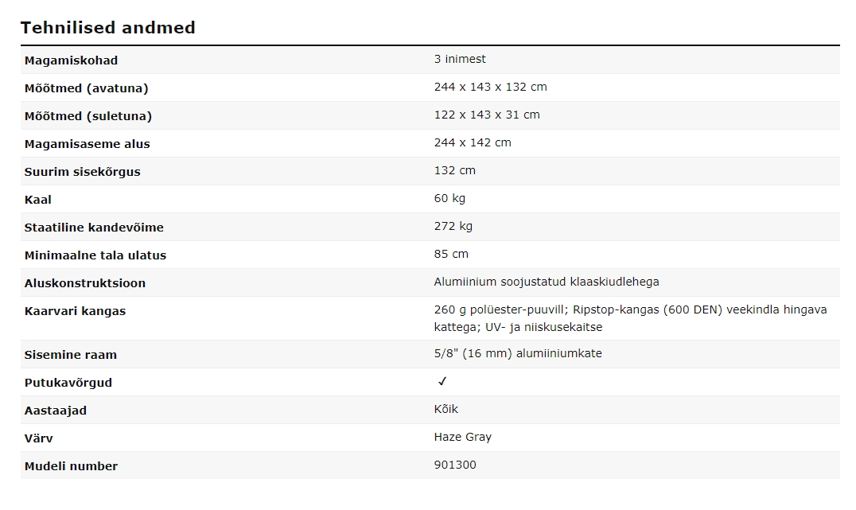
Task: Select the "122 x 143 x 31 cm" value
Action: coord(487,115)
